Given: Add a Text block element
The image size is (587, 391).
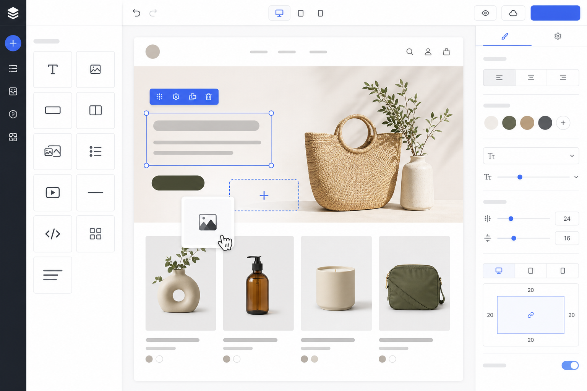Looking at the screenshot, I should (53, 69).
